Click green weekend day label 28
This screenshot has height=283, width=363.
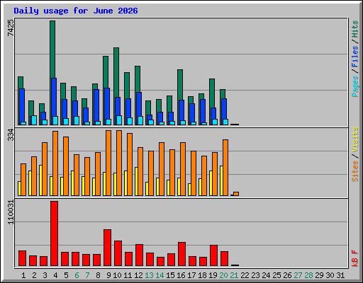(x=308, y=275)
